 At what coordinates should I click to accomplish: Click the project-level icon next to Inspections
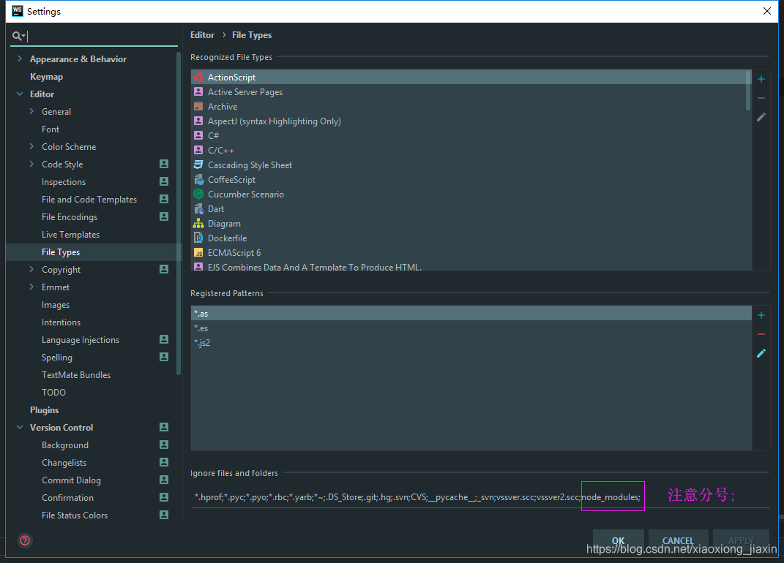click(164, 181)
